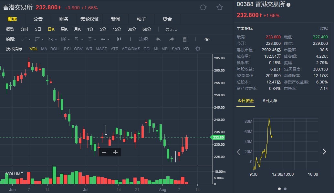This screenshot has height=193, width=334.
Task: Open the 显示 display dropdown
Action: [171, 29]
